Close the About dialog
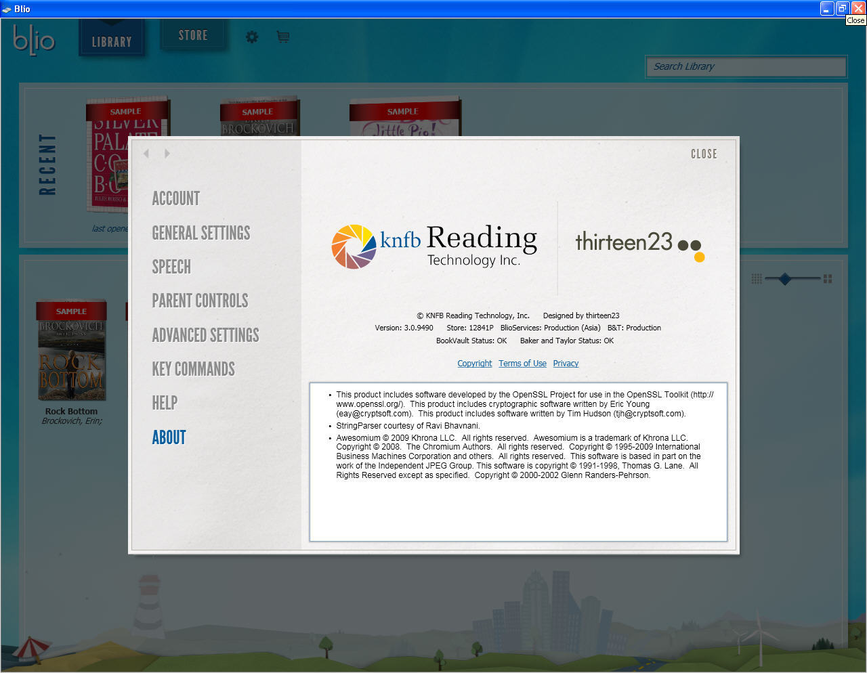This screenshot has width=867, height=673. click(x=704, y=154)
